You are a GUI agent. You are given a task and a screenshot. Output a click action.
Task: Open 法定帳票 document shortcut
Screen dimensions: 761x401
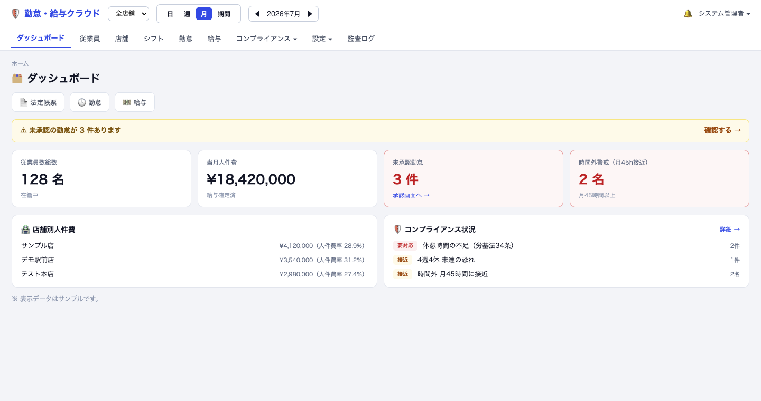click(38, 102)
